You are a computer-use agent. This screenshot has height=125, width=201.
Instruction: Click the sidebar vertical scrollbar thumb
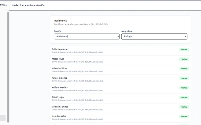8,67
